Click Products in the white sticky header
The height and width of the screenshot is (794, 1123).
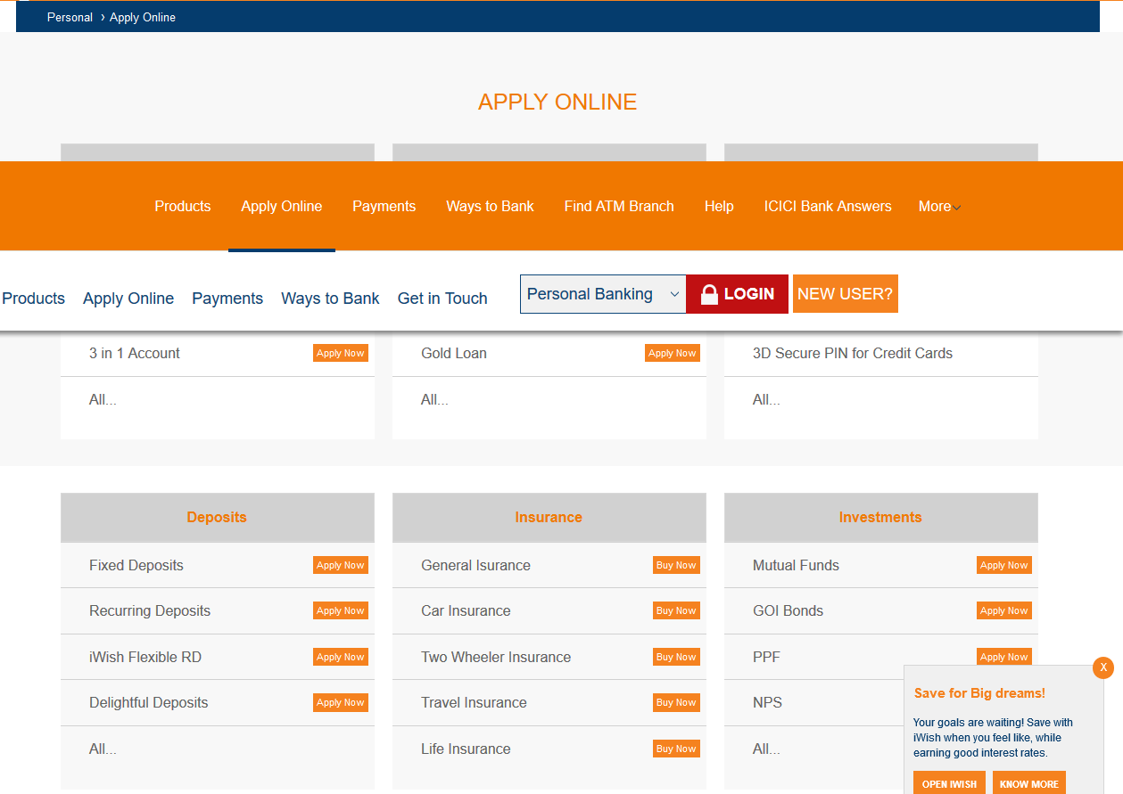coord(33,299)
